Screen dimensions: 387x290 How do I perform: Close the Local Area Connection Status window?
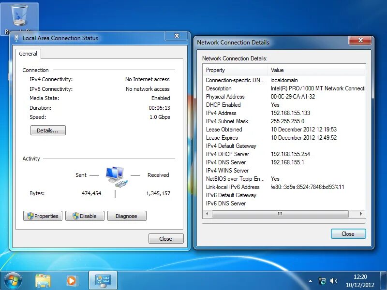click(166, 238)
